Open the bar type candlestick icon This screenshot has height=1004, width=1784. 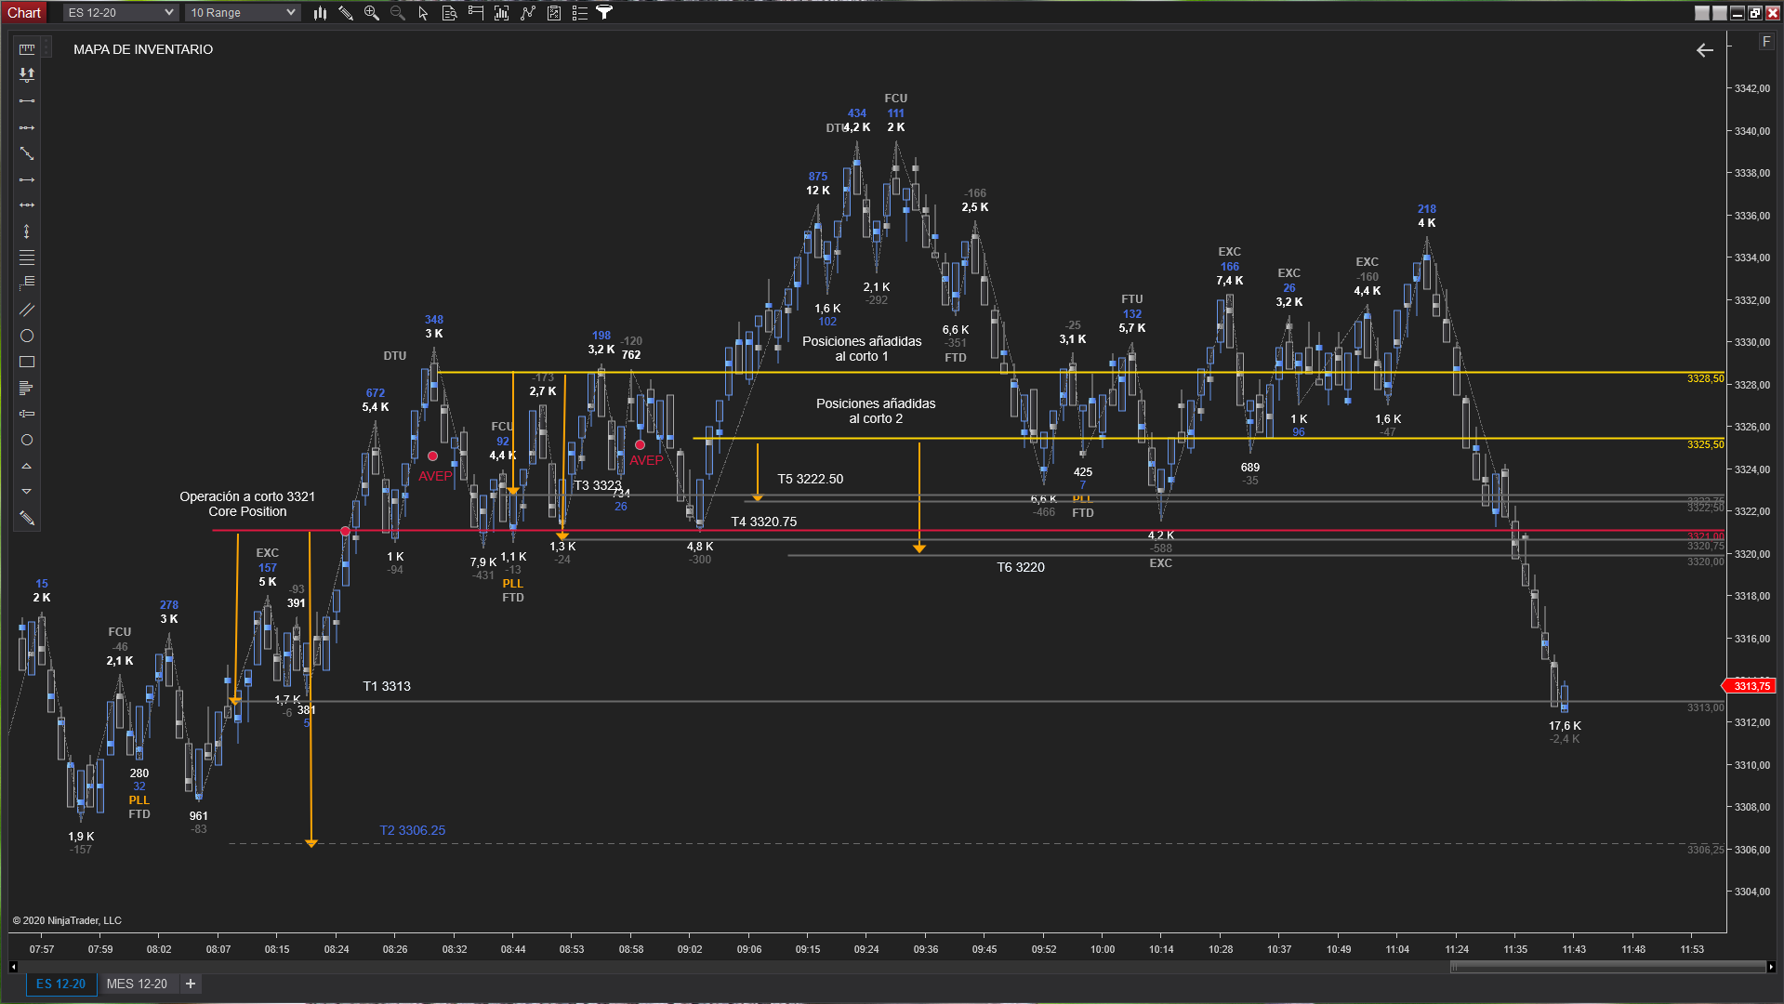[x=320, y=13]
